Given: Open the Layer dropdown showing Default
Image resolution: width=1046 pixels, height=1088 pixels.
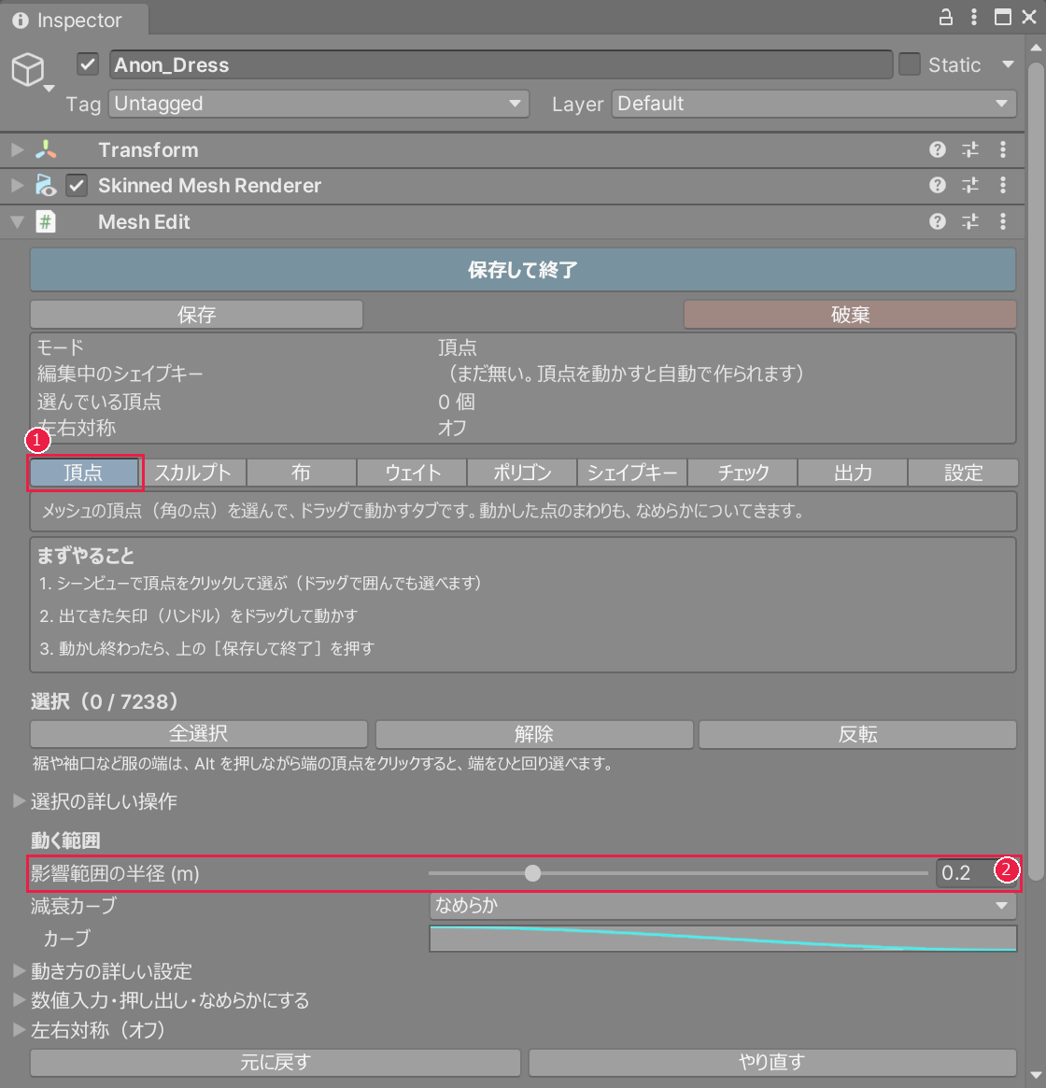Looking at the screenshot, I should [x=813, y=104].
